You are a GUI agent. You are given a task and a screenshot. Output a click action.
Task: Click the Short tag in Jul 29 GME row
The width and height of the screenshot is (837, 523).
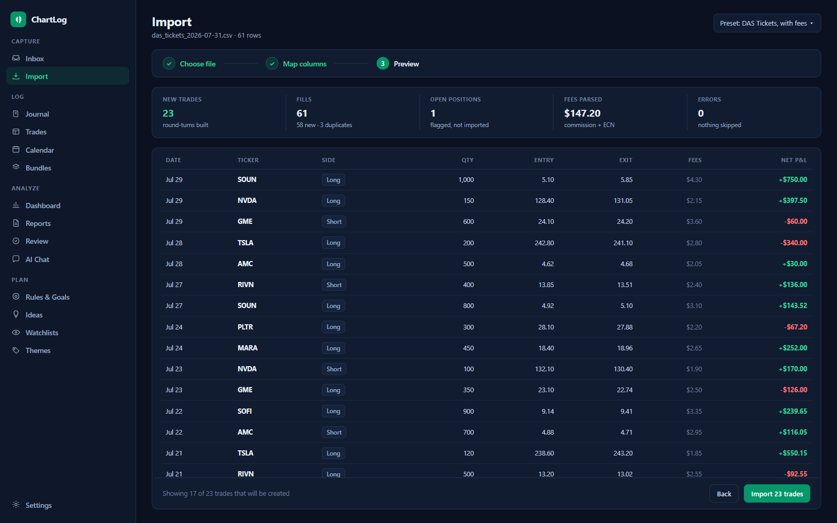pyautogui.click(x=334, y=222)
